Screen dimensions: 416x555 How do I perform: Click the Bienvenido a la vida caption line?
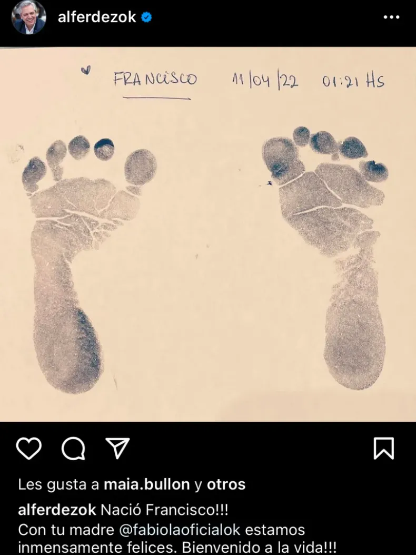tap(259, 548)
